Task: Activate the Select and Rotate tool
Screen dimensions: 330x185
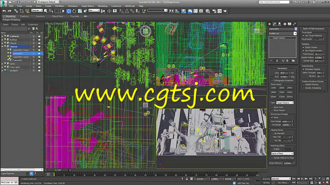Action: pyautogui.click(x=74, y=11)
